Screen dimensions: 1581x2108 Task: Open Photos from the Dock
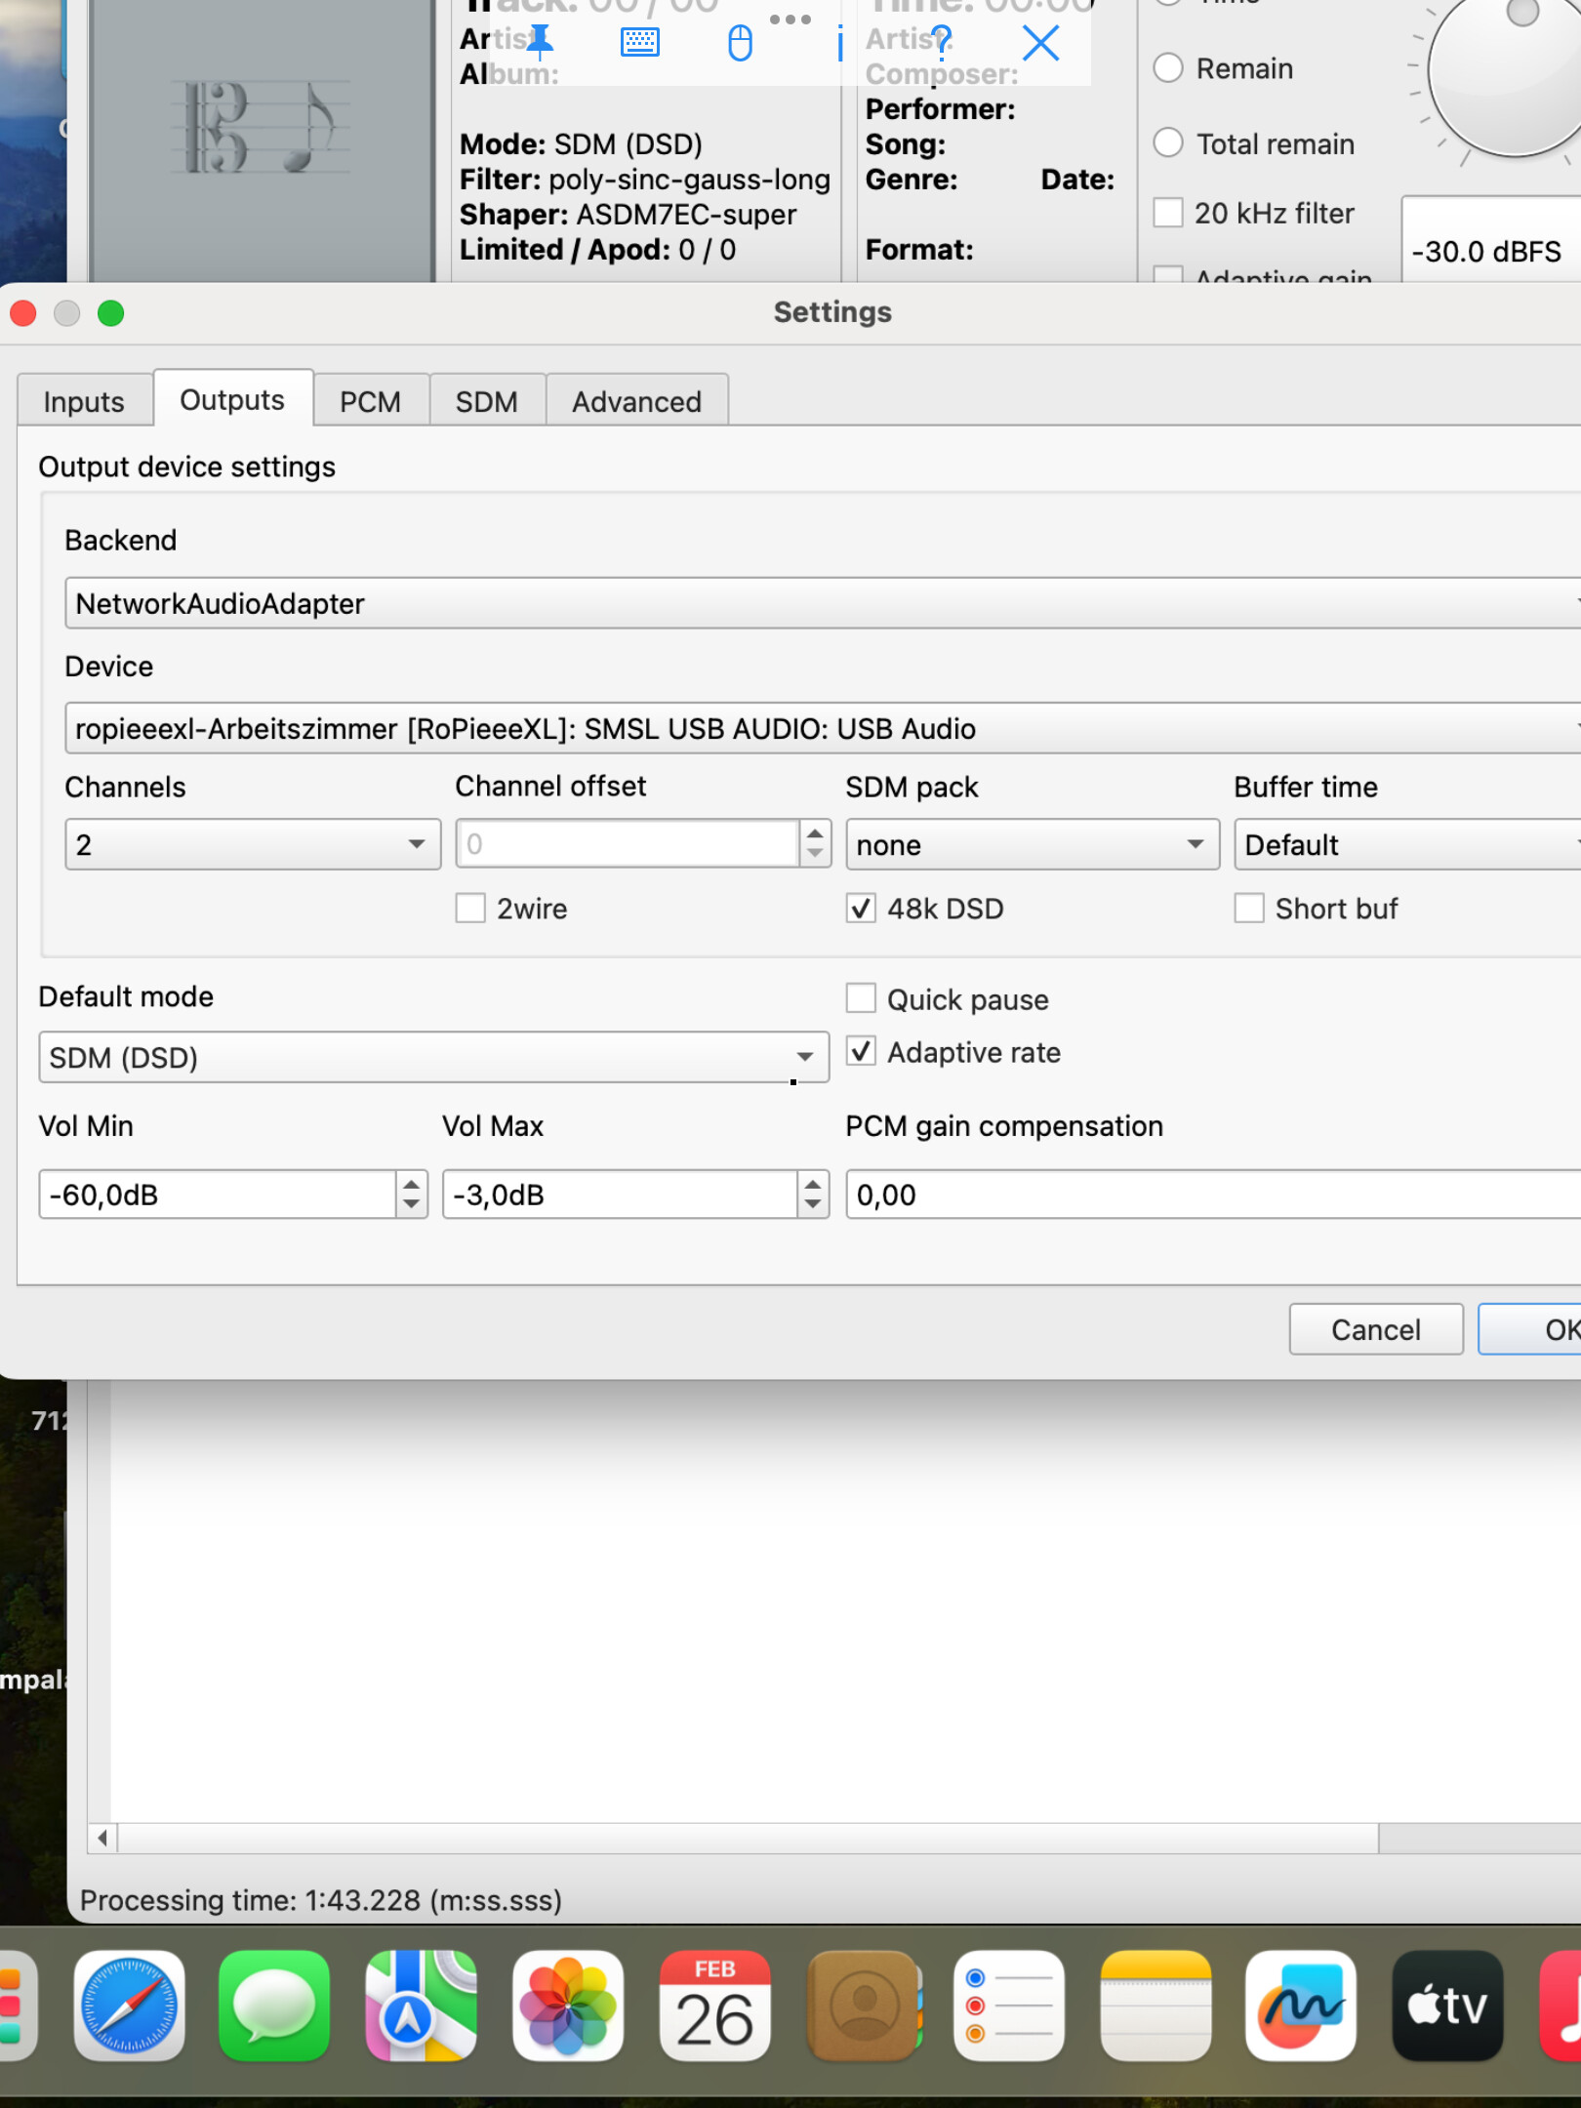[568, 2006]
